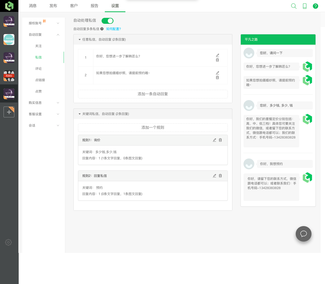Viewport: 325px width, 284px height.
Task: Open the help question mark icon
Action: [316, 6]
